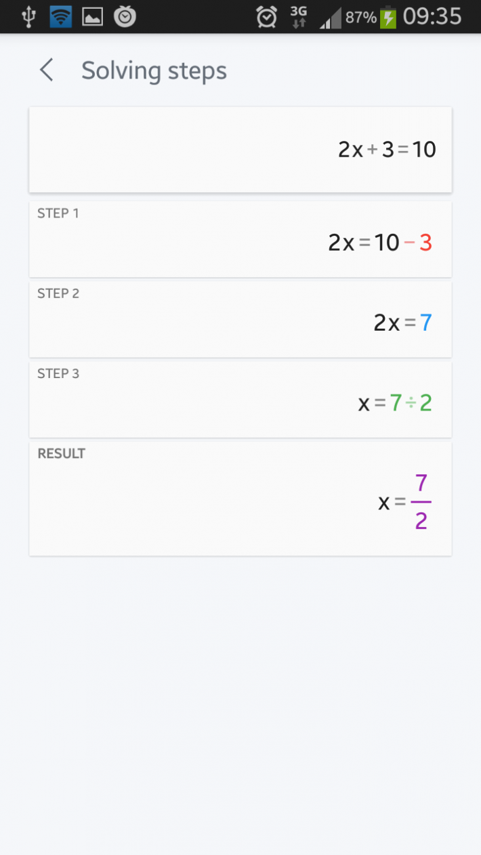Viewport: 481px width, 855px height.
Task: Tap the battery charging icon
Action: click(388, 17)
